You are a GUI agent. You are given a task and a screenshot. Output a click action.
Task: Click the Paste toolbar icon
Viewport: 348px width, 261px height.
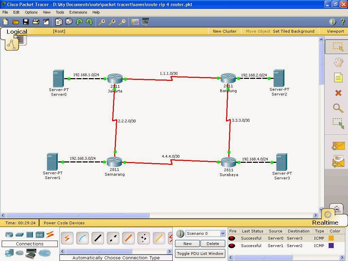(68, 21)
